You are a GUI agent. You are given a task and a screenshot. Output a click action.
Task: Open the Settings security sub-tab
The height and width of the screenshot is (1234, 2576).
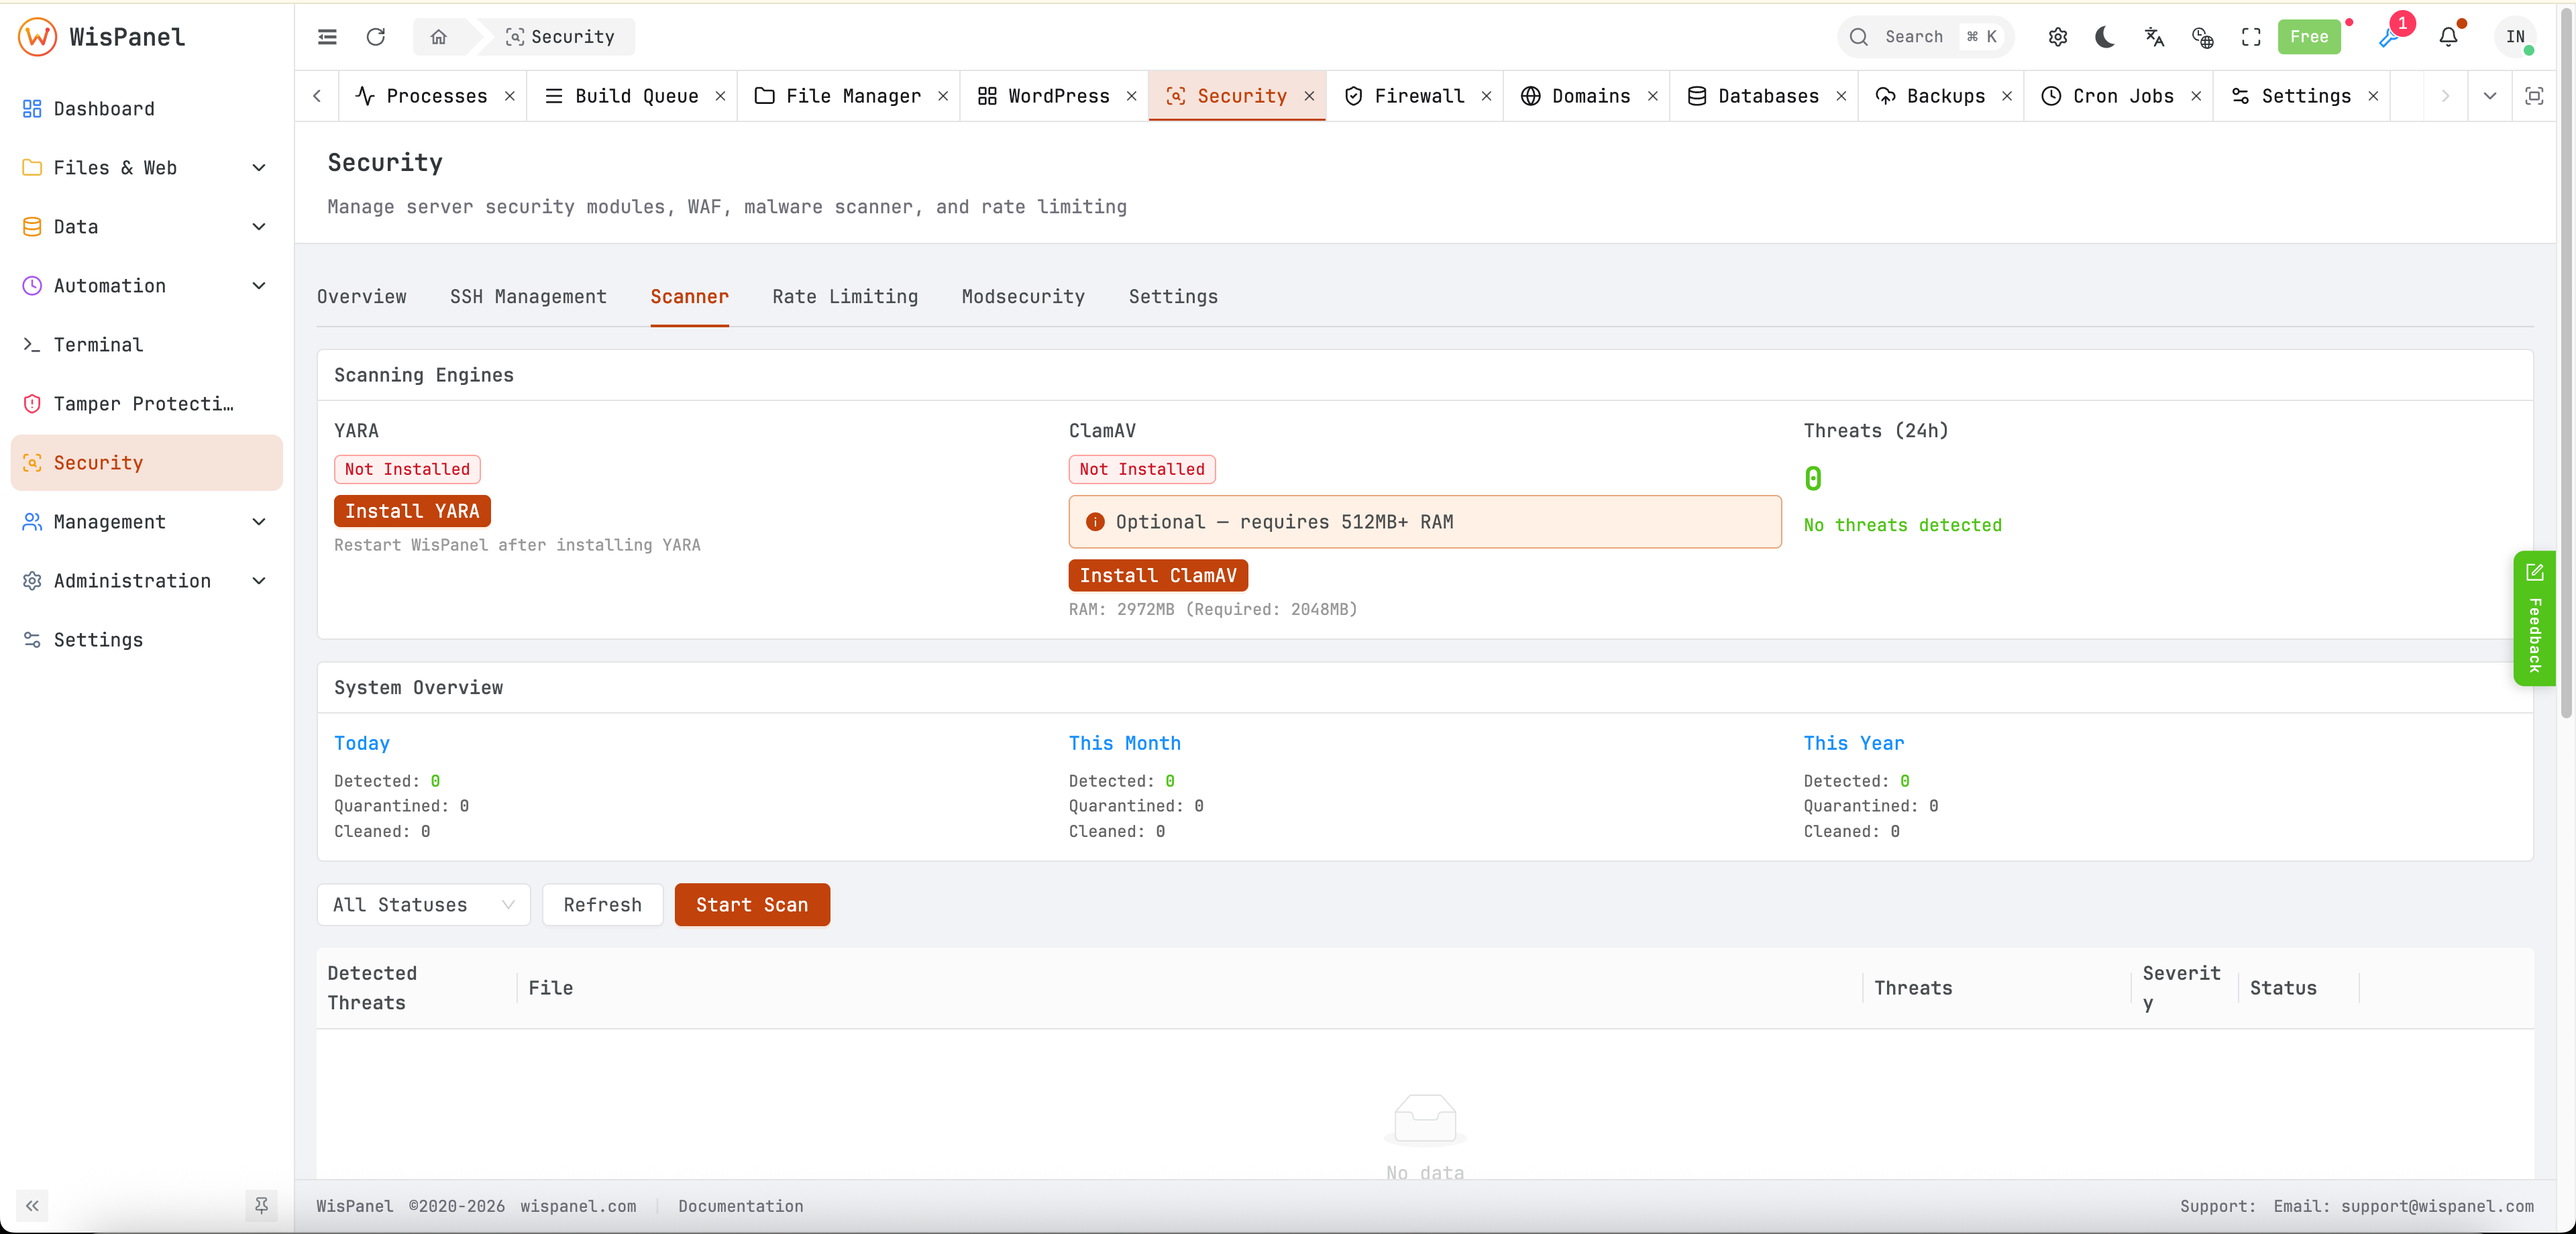[x=1173, y=296]
